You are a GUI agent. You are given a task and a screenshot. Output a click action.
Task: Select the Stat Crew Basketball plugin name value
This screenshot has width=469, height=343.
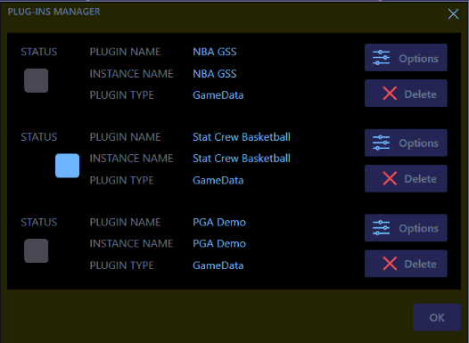[242, 137]
